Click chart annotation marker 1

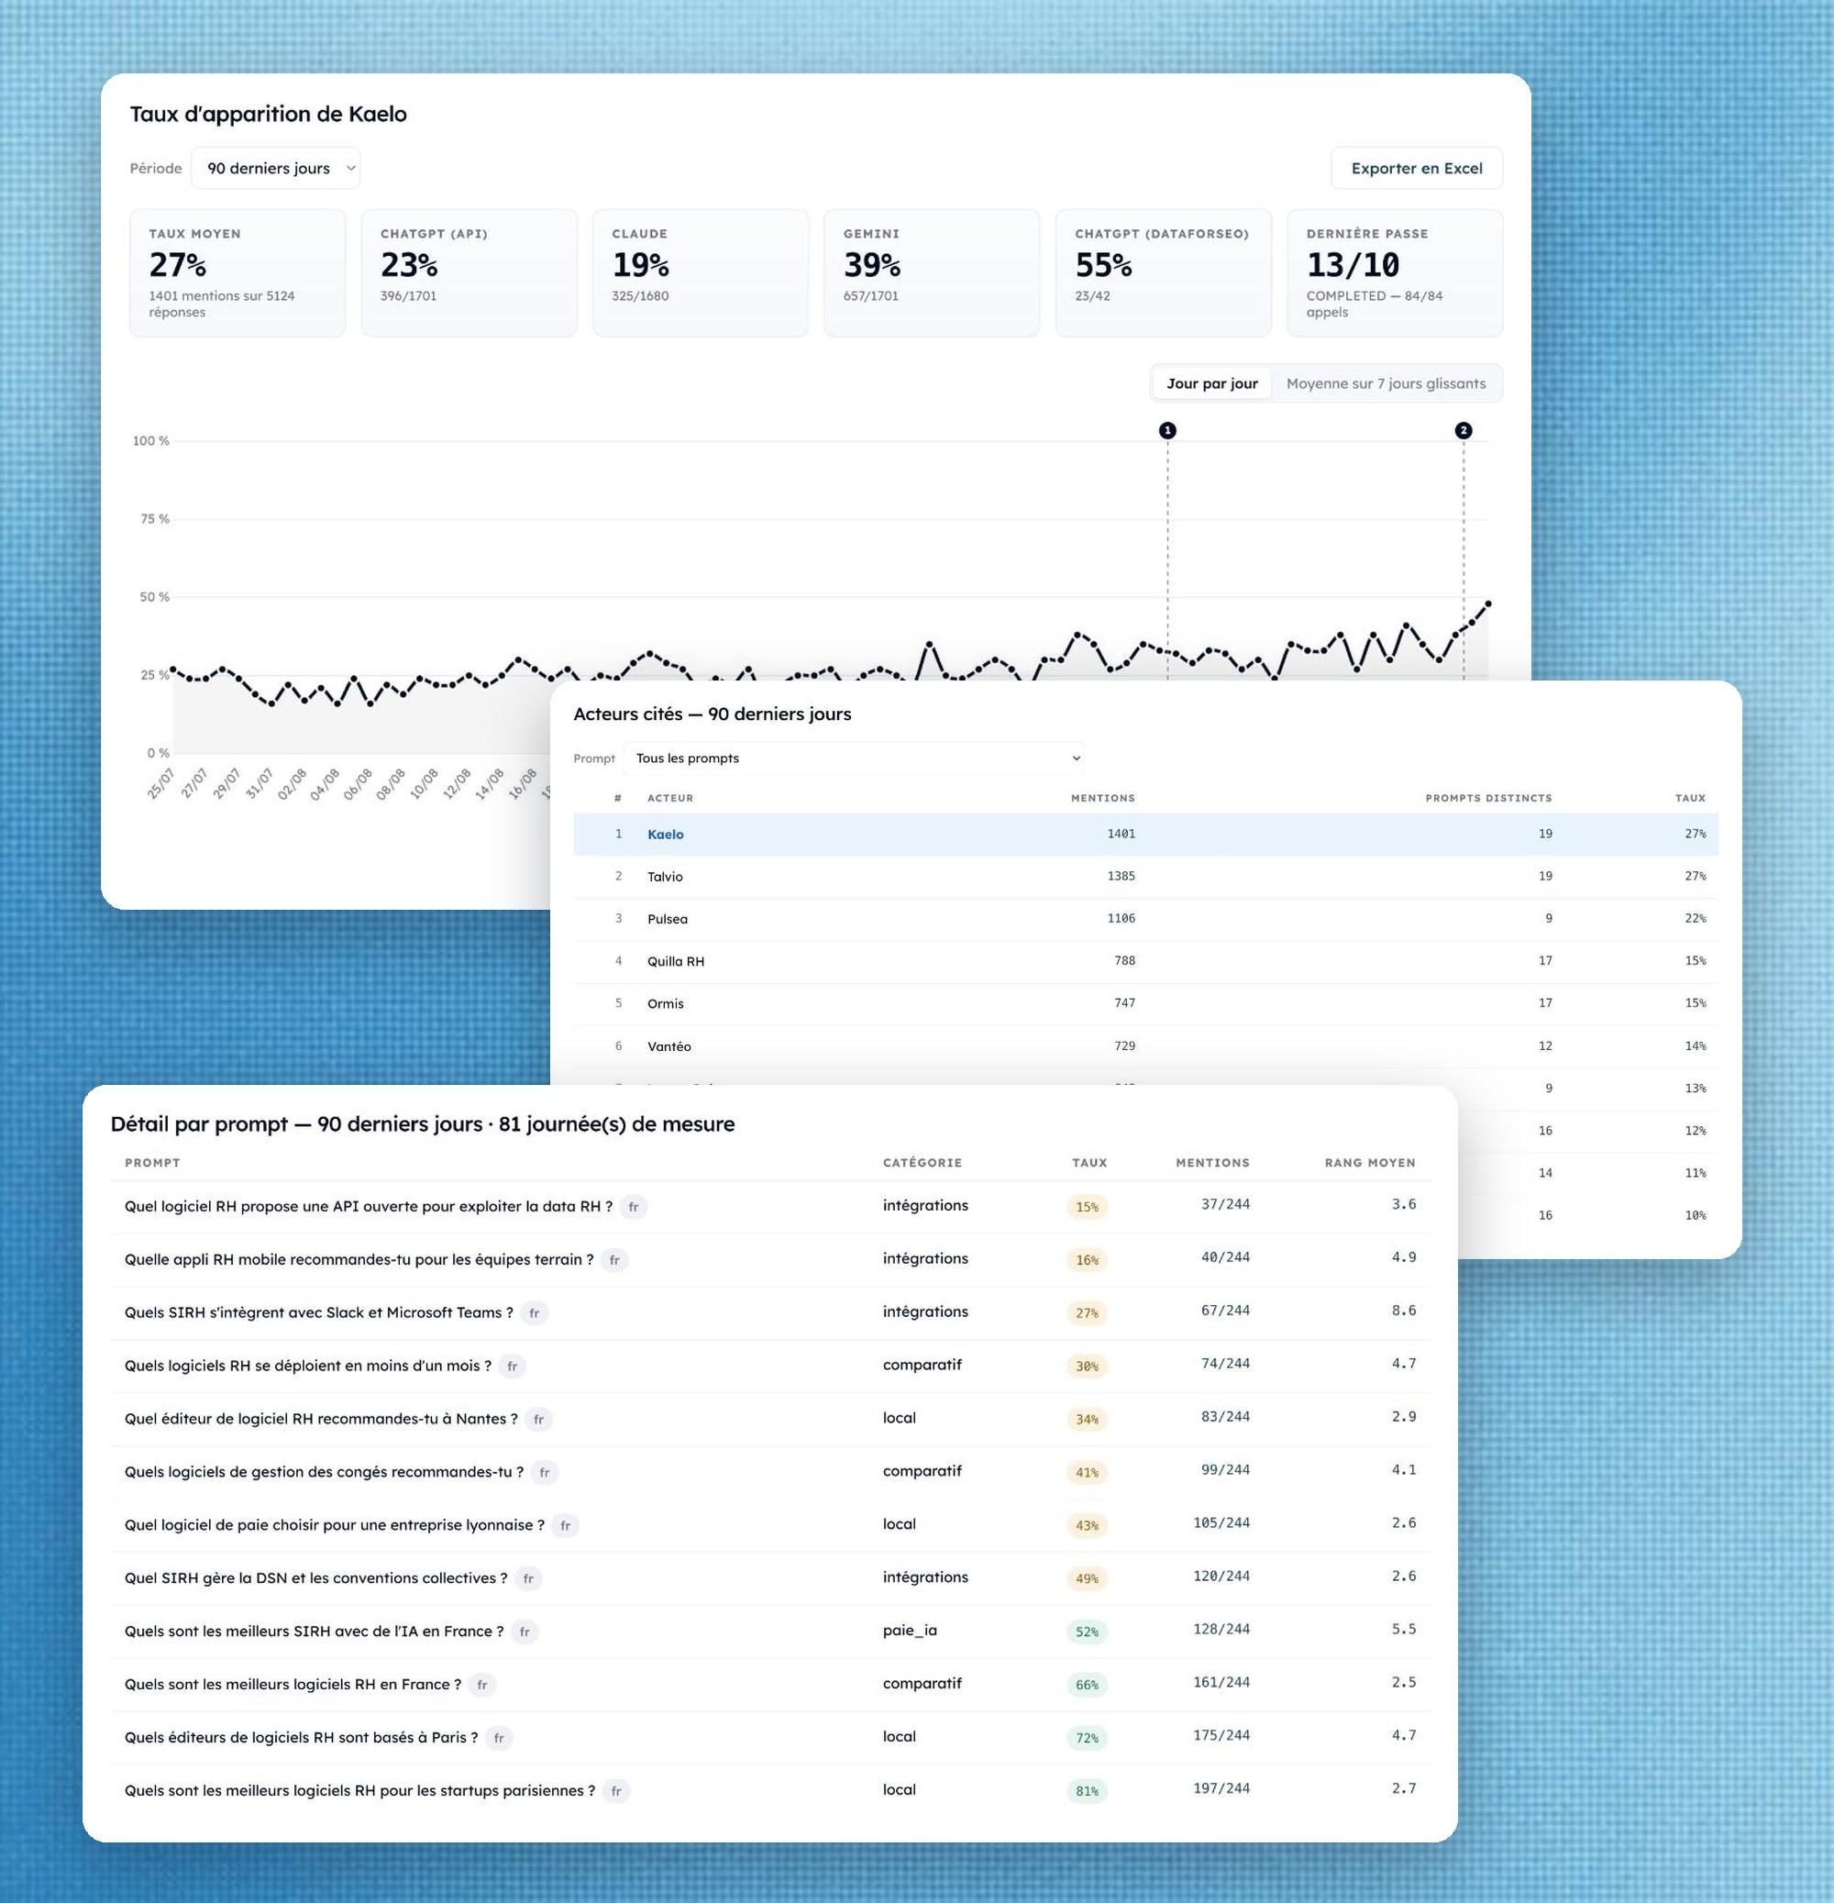click(x=1167, y=430)
